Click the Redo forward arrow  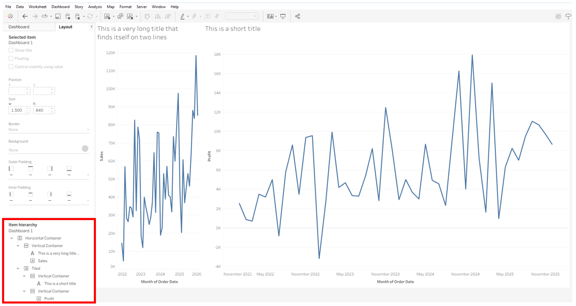pos(35,16)
